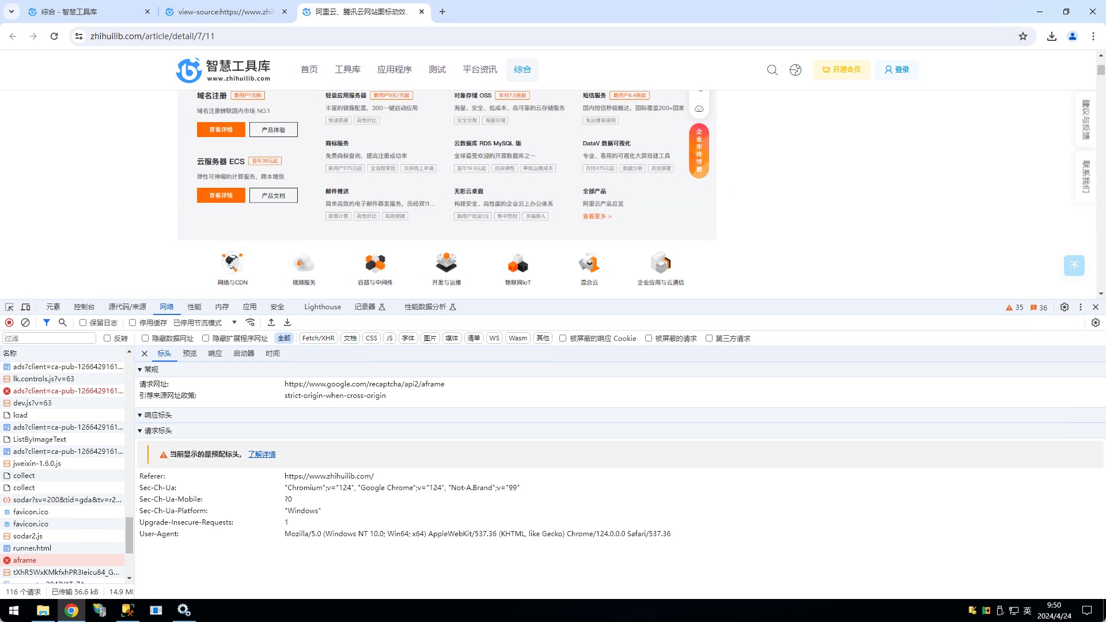The image size is (1106, 622).
Task: Switch to the 控制台 DevTools tab
Action: tap(84, 307)
